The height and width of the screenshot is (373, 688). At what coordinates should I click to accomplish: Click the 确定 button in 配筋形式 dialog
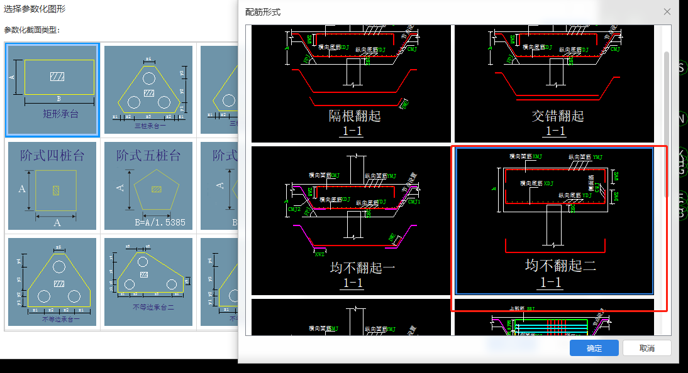(594, 348)
